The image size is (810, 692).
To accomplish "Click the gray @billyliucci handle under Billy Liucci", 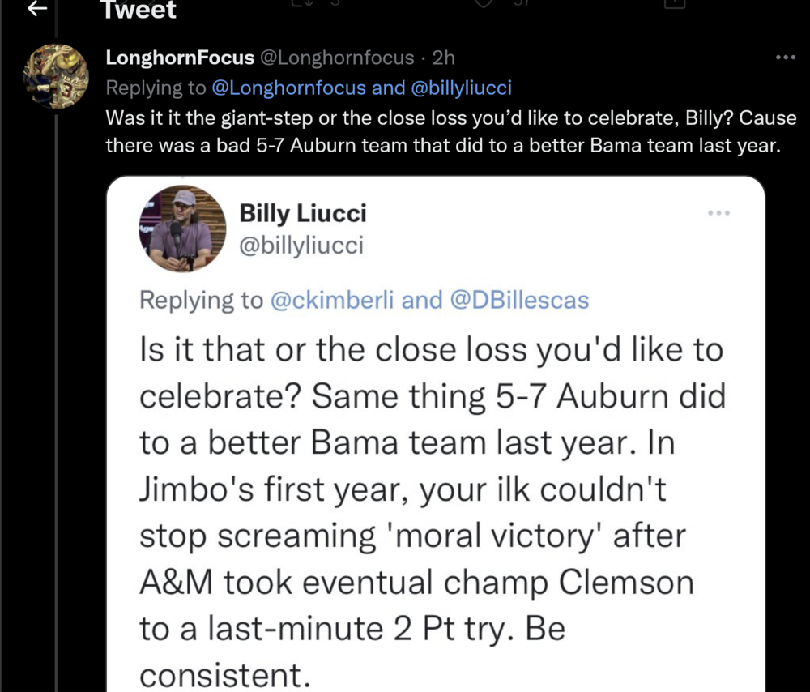I will coord(301,245).
